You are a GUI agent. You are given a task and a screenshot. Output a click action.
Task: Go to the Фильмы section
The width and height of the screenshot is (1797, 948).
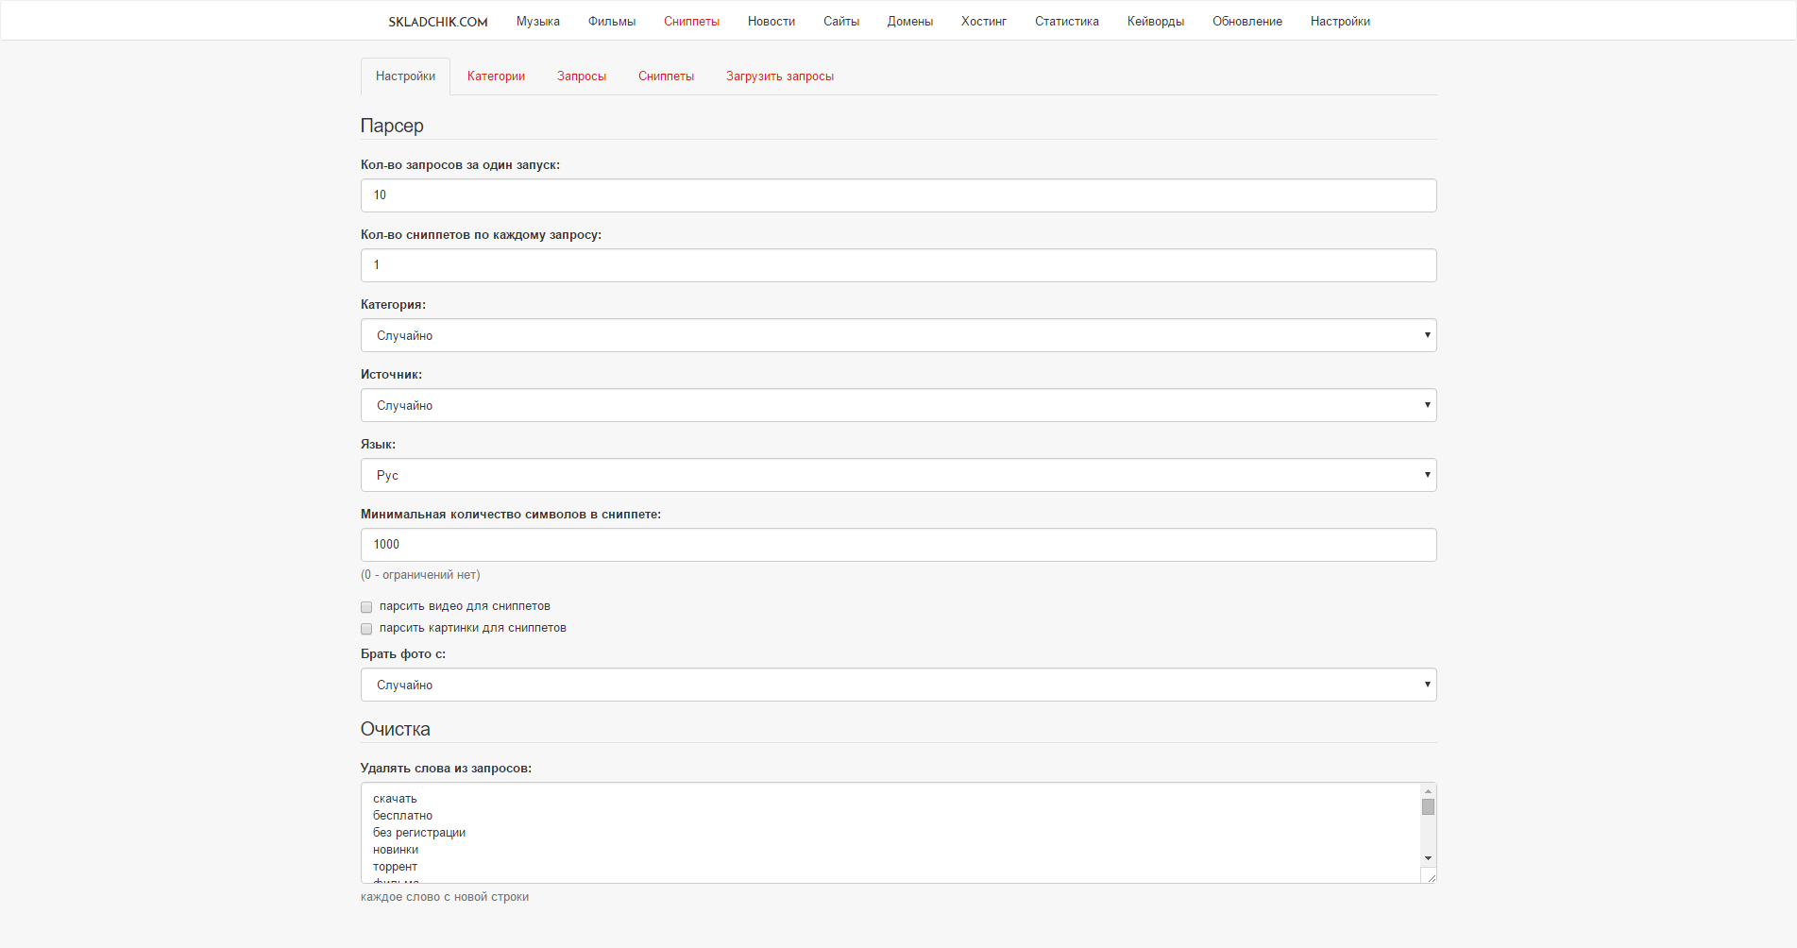tap(611, 22)
